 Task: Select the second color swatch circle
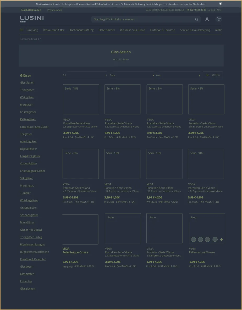[x=200, y=239]
